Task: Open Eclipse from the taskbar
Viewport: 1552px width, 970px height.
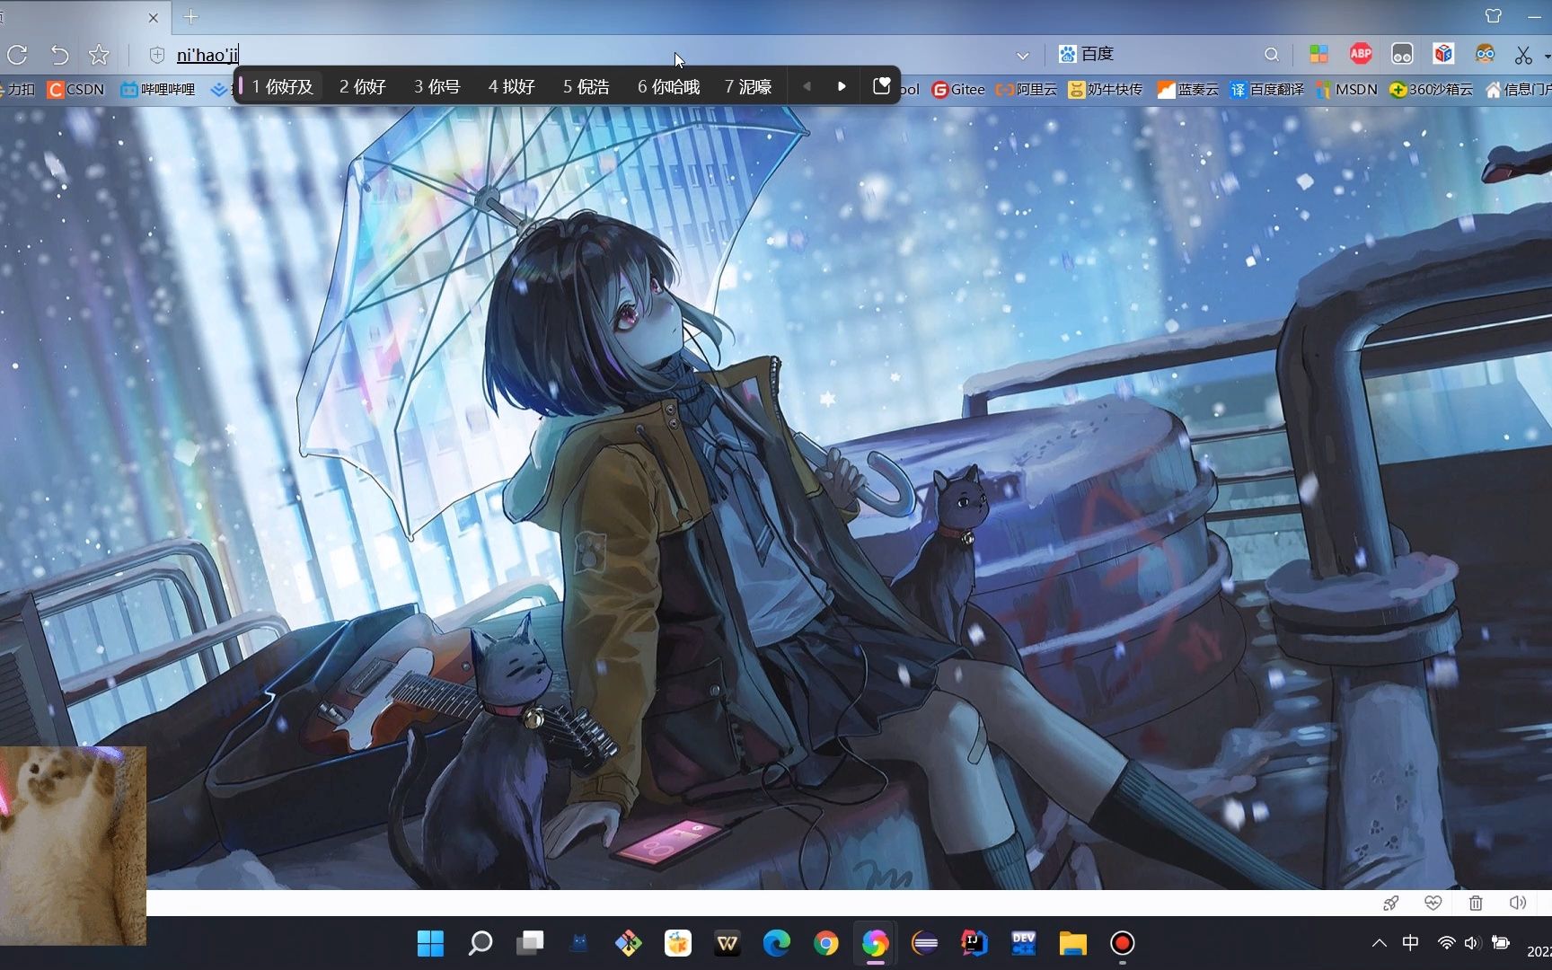Action: [x=925, y=943]
